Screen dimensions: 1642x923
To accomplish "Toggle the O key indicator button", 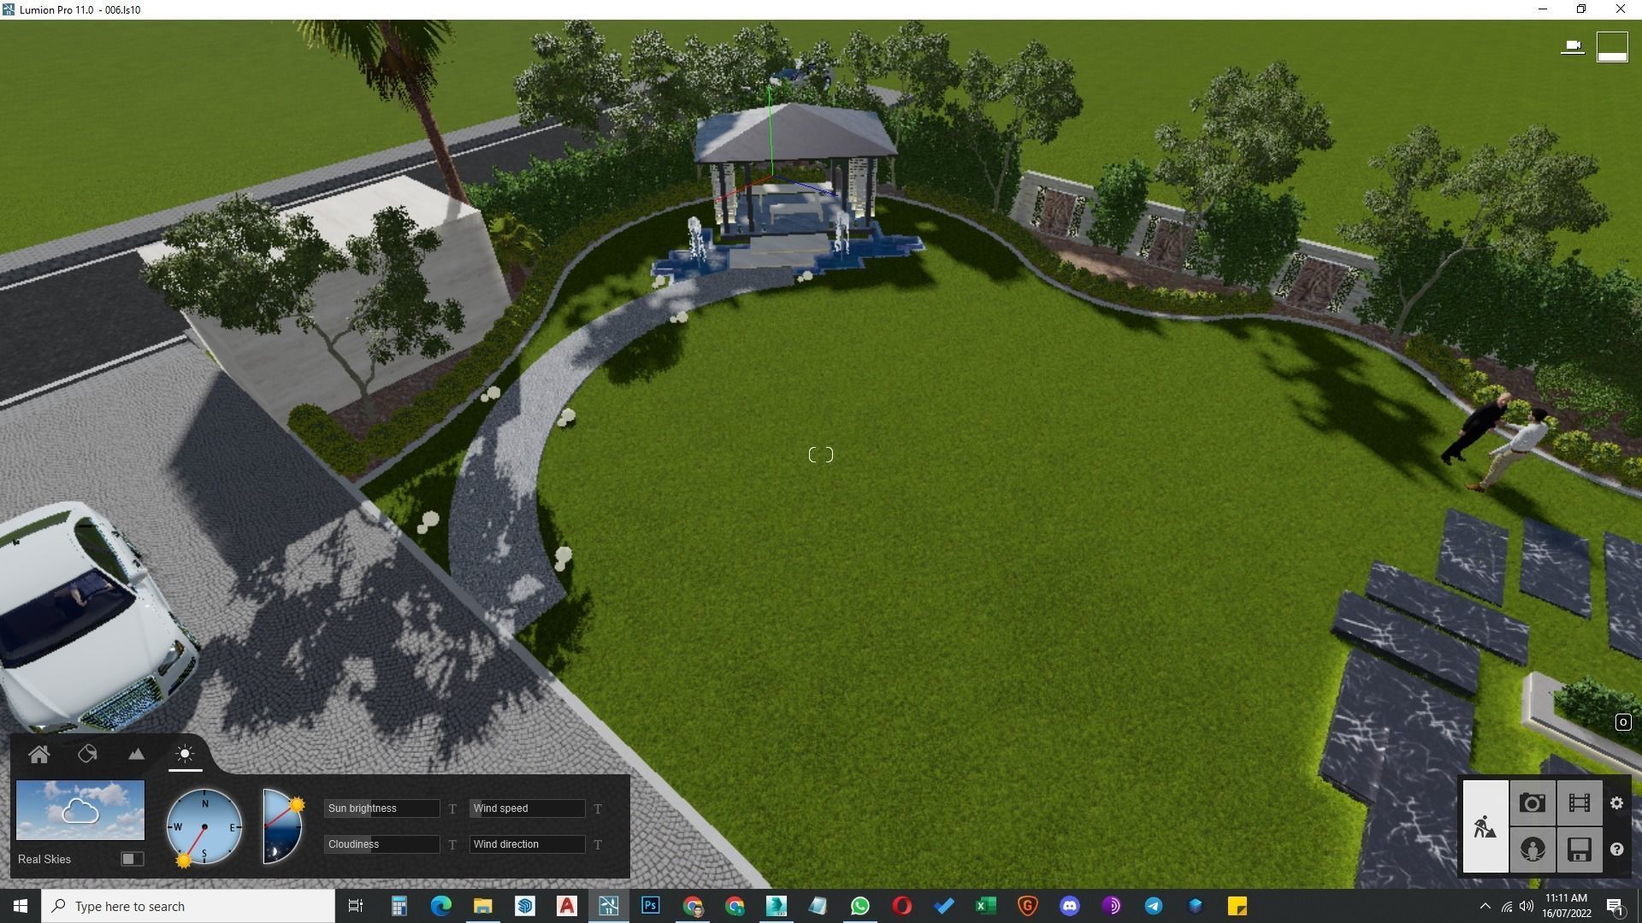I will [1622, 723].
